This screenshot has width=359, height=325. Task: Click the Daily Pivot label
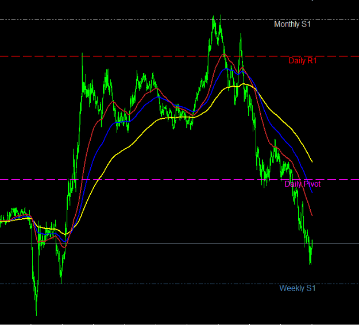(303, 184)
